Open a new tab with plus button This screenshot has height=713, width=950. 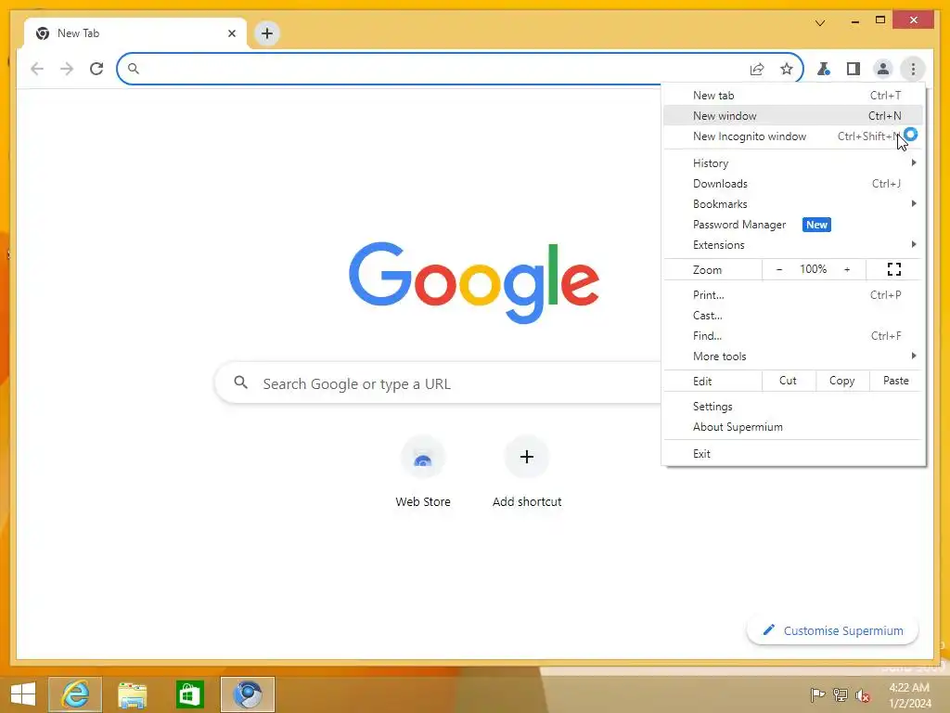pos(266,33)
